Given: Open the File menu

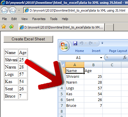Looking at the screenshot, I should pyautogui.click(x=4, y=19).
